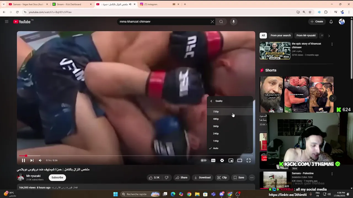Open the Mr-ryuzaki channel avatar
Image resolution: width=353 pixels, height=198 pixels.
click(21, 177)
